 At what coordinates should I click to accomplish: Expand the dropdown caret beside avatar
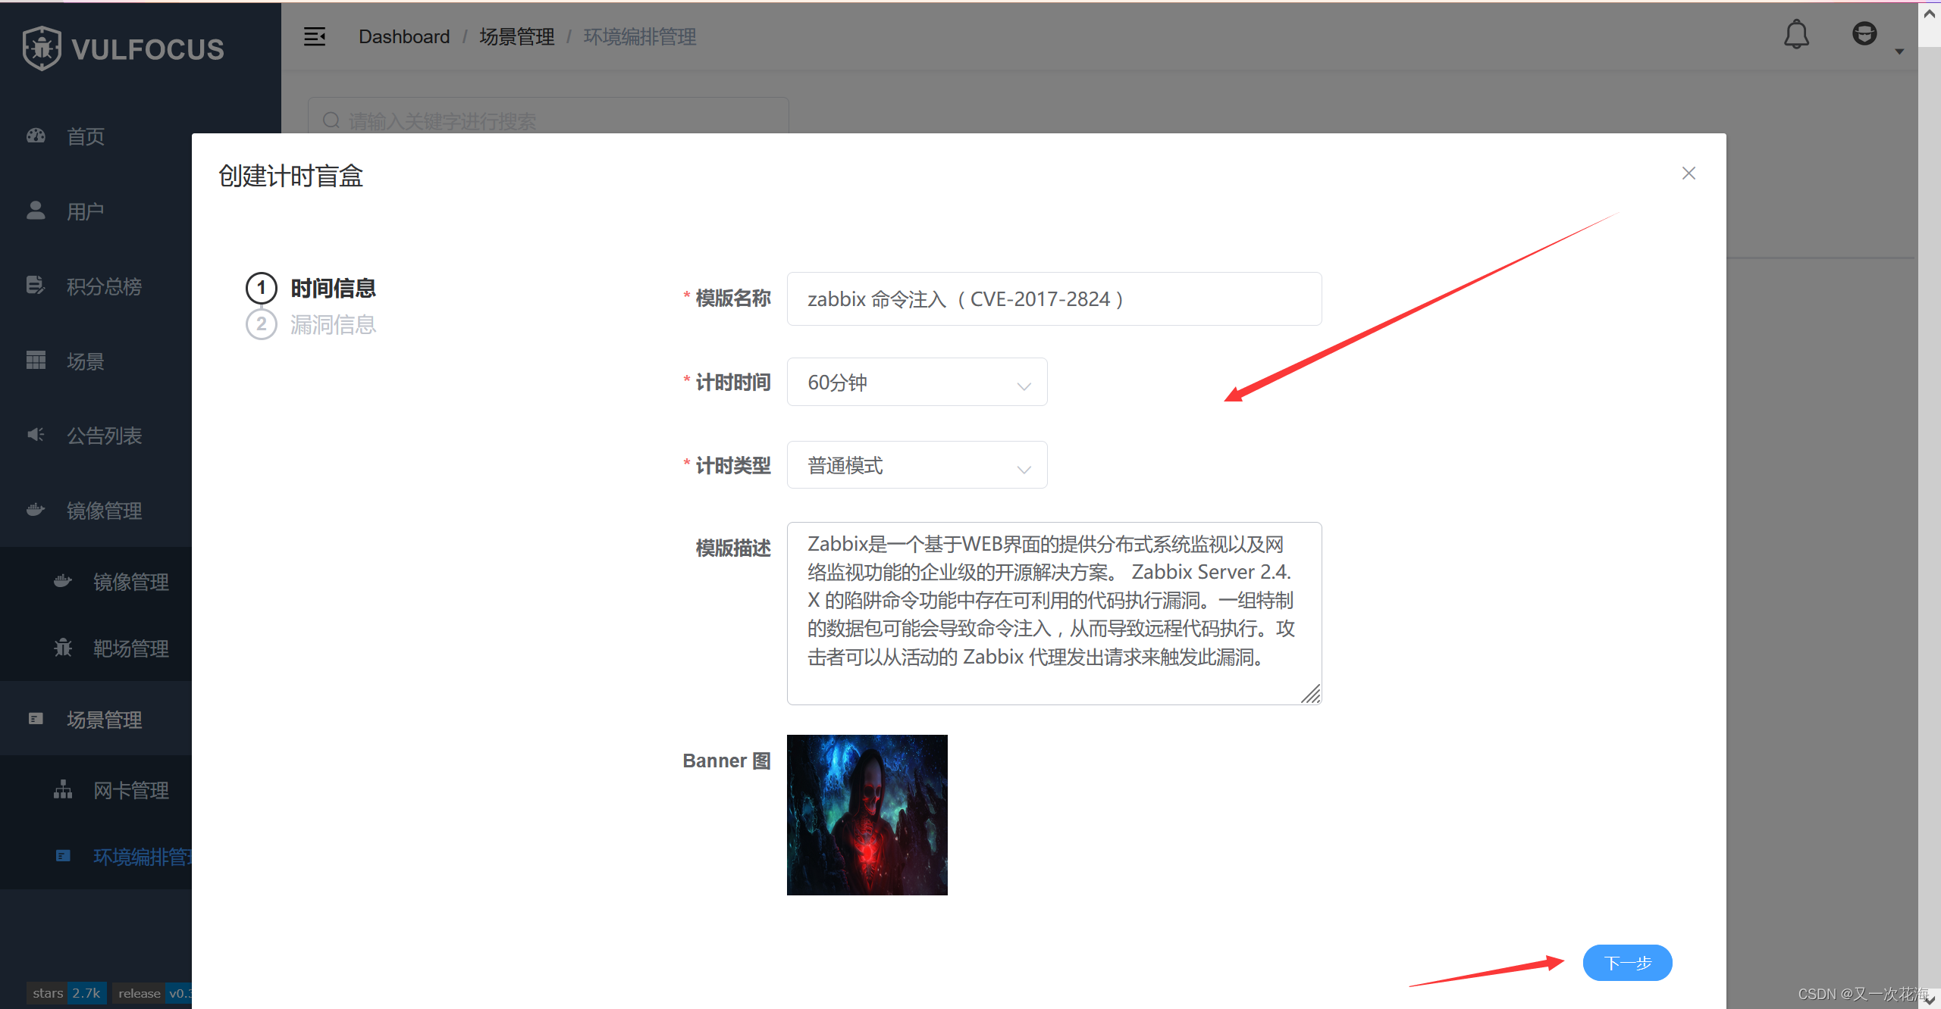1899,52
